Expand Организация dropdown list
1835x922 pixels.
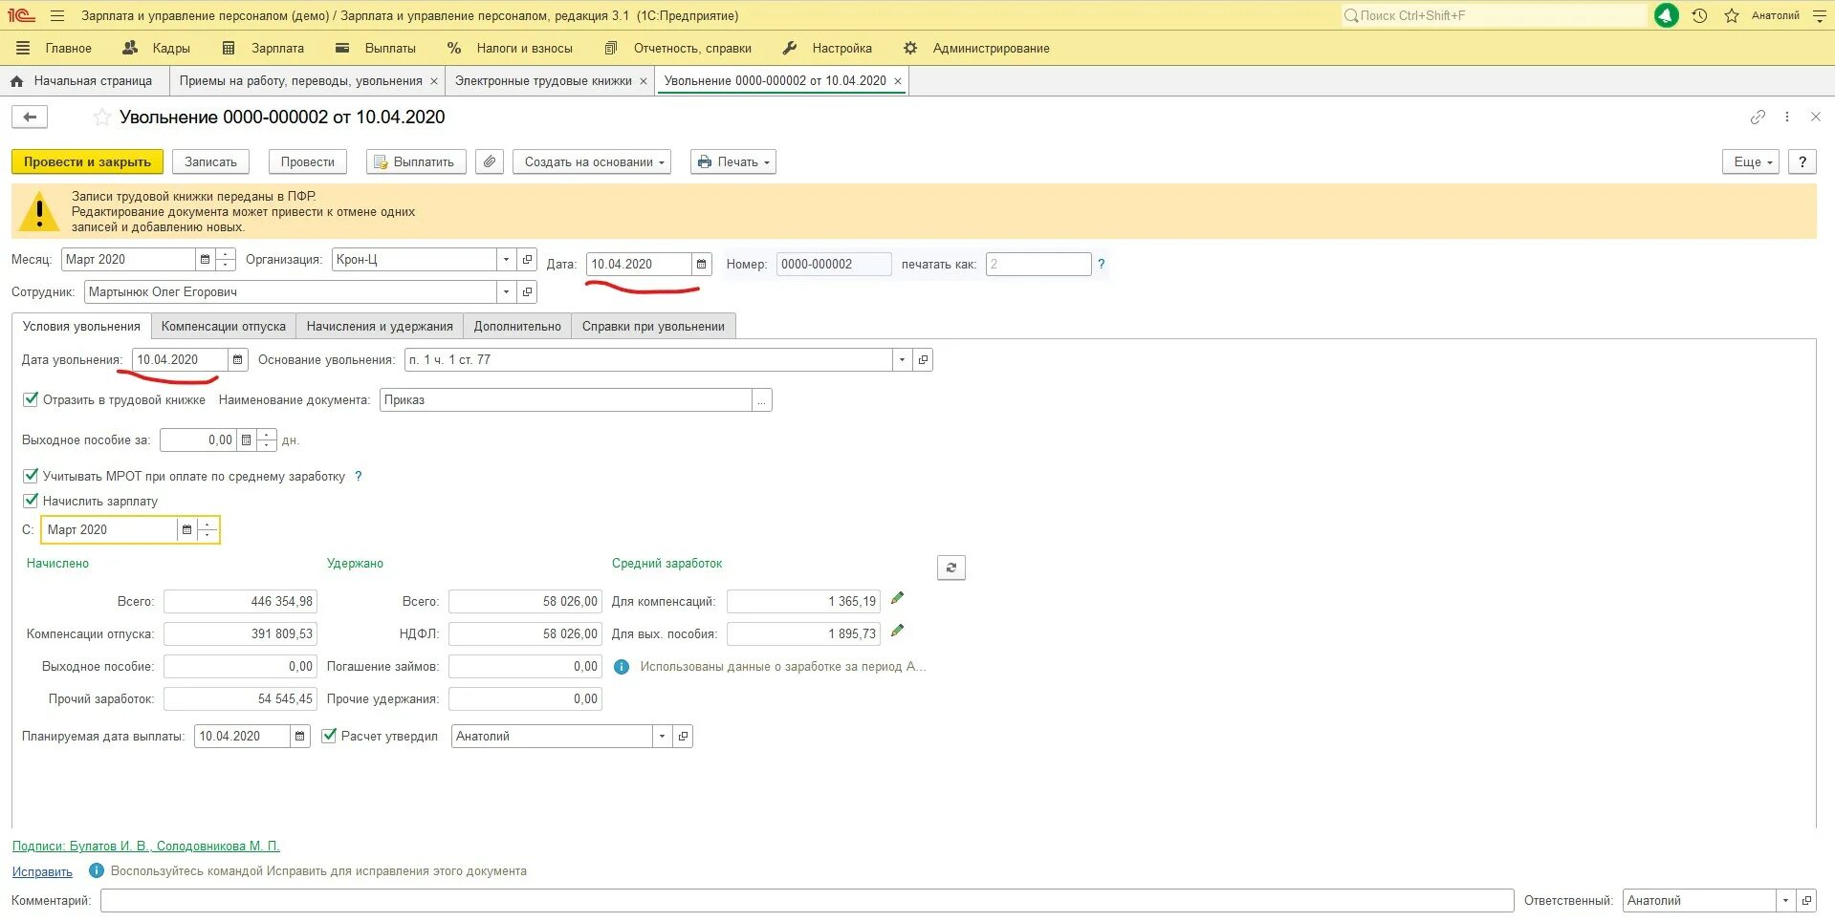click(507, 259)
